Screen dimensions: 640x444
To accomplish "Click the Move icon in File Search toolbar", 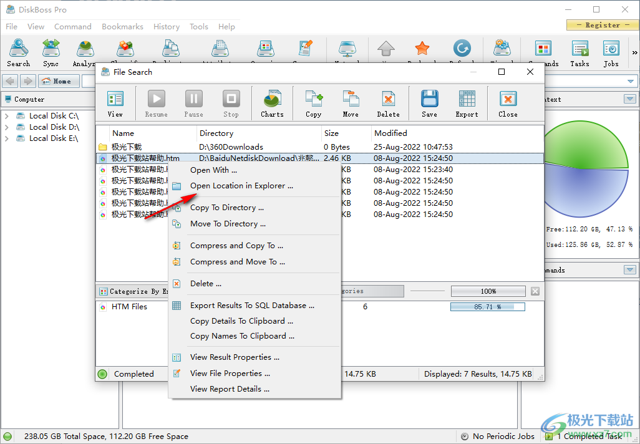I will 351,104.
